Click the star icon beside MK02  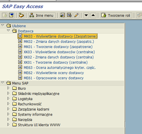20,41
